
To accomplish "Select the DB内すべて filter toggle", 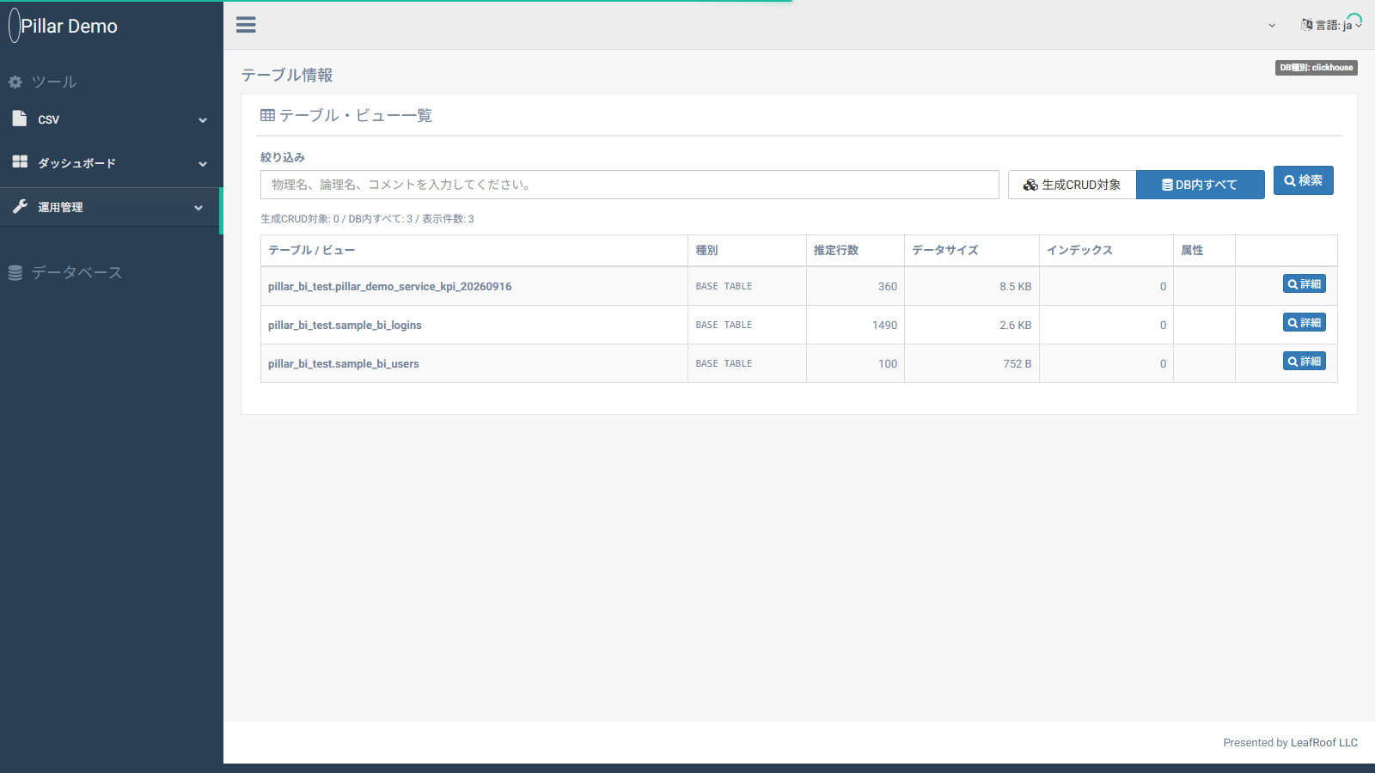I will coord(1201,185).
